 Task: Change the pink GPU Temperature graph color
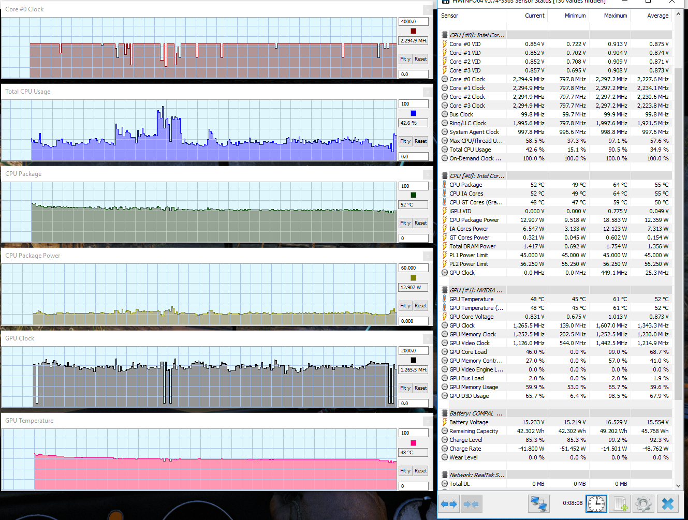[413, 443]
